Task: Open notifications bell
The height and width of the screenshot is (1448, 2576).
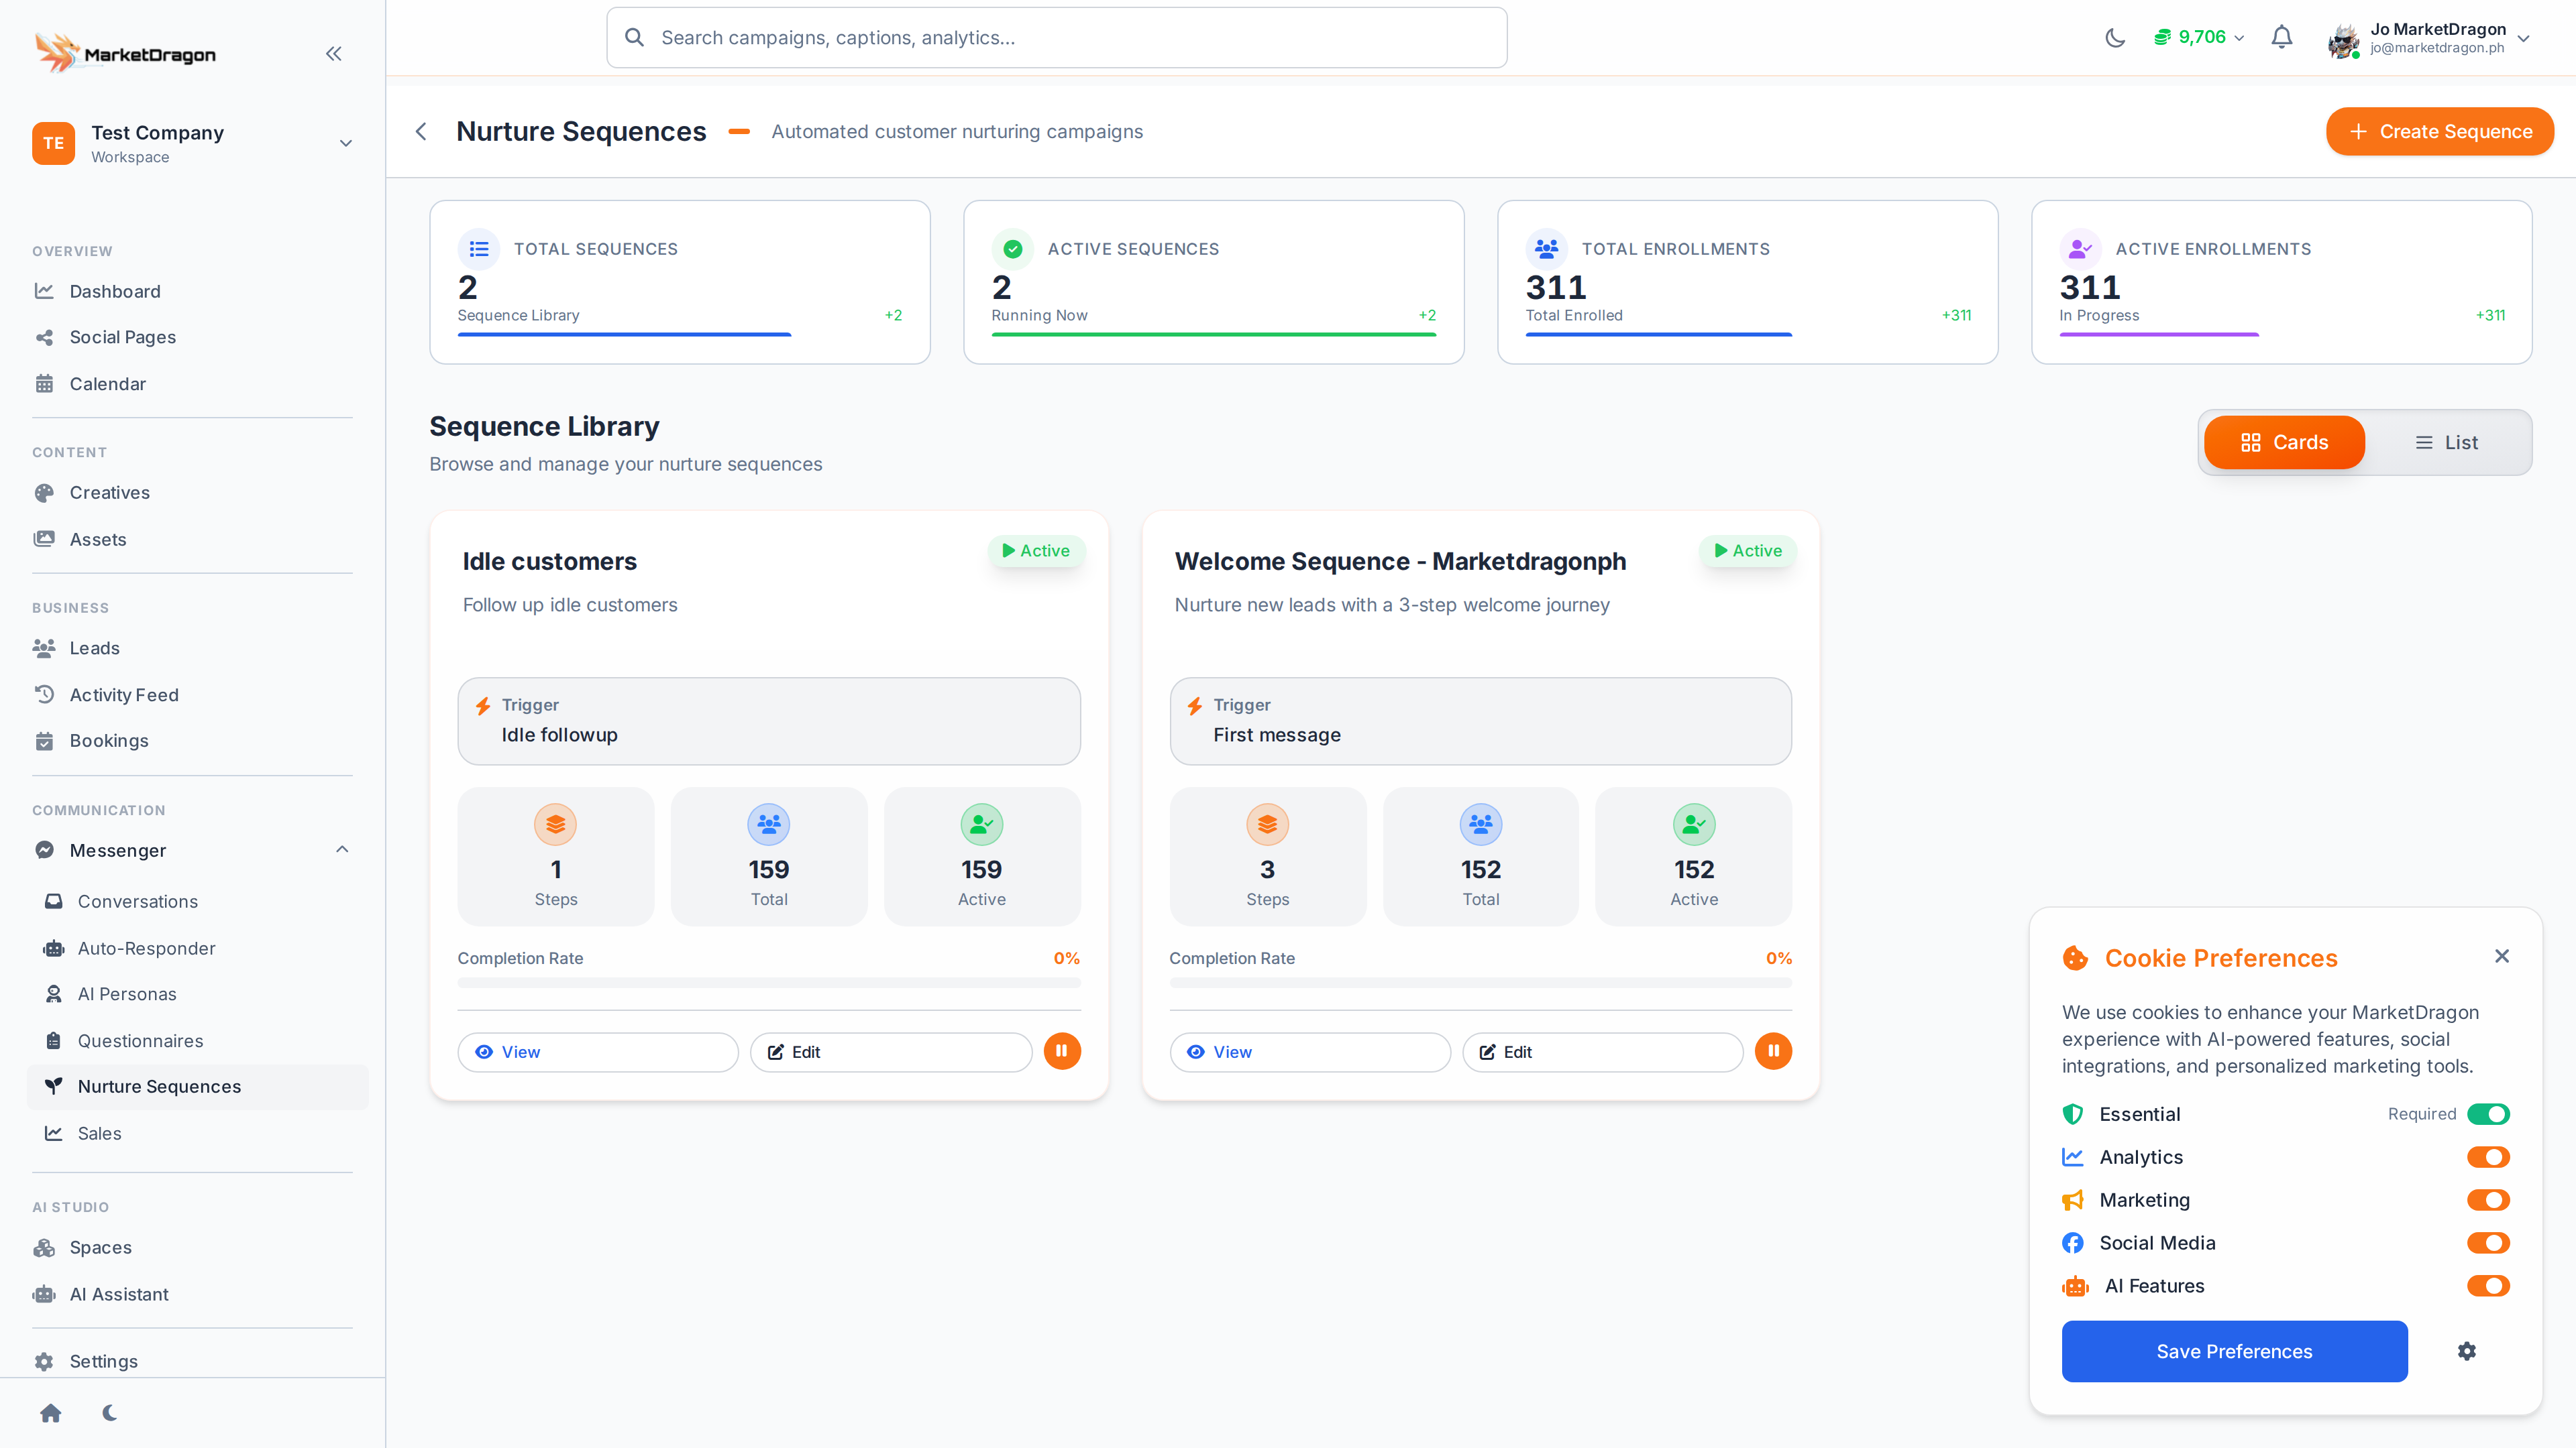Action: point(2282,38)
